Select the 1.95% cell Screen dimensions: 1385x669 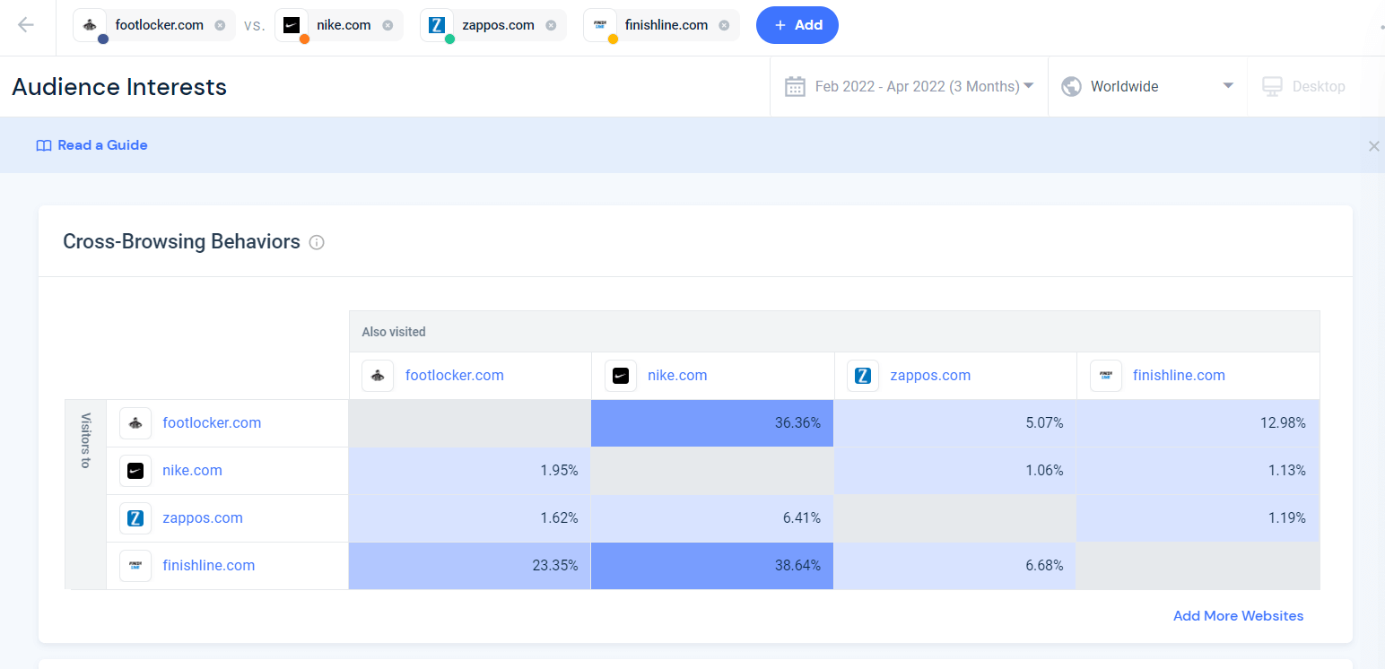470,471
